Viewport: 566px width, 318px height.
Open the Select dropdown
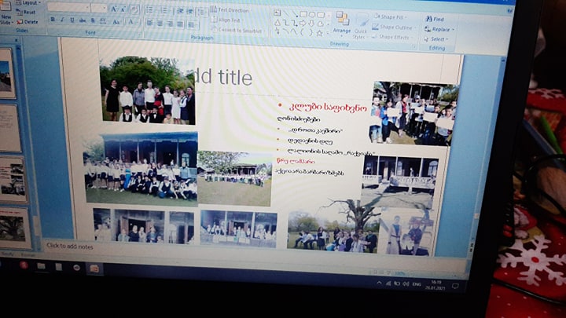[x=436, y=39]
